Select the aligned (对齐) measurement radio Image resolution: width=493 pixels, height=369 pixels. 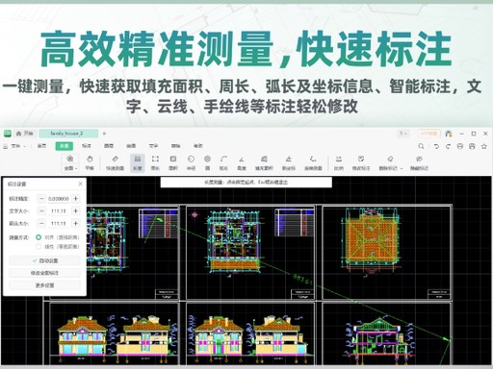[39, 237]
